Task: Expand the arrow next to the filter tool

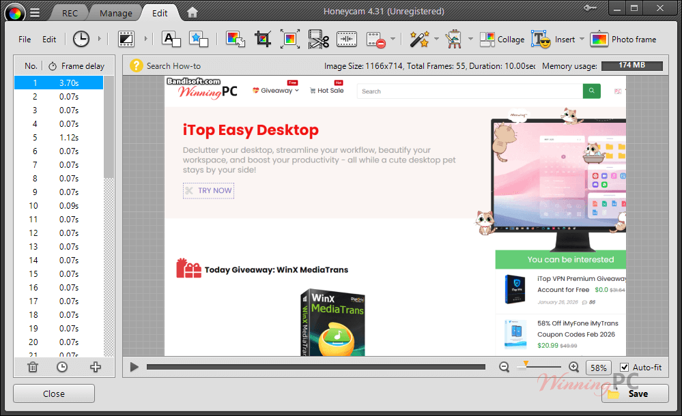Action: (145, 39)
